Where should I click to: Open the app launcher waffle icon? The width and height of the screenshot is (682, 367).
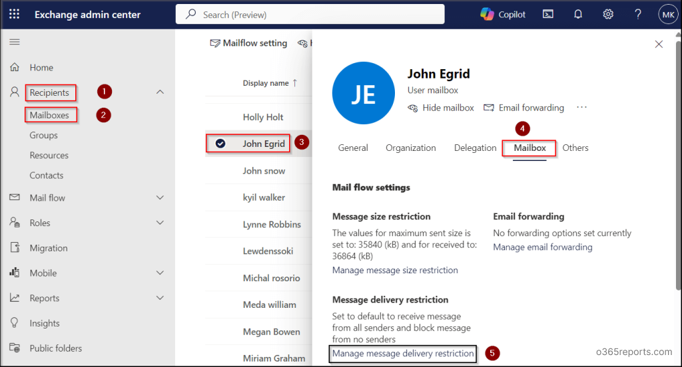[15, 15]
